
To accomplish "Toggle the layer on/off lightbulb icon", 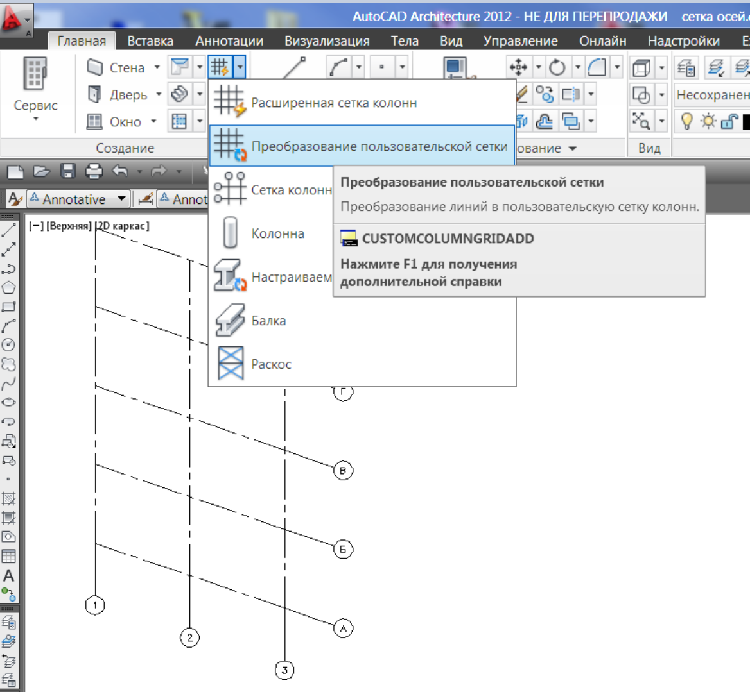I will click(x=687, y=121).
